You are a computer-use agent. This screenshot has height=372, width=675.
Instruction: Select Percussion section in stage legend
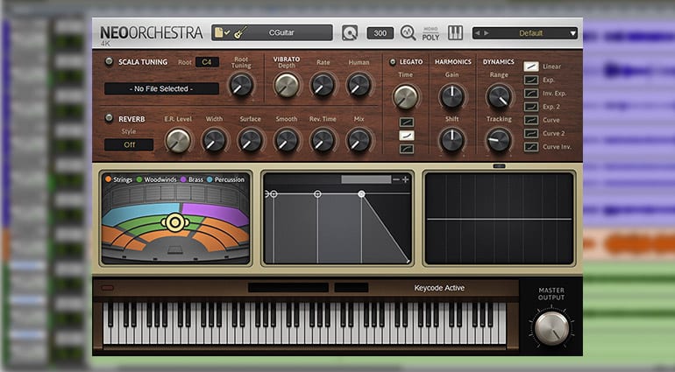pos(226,179)
